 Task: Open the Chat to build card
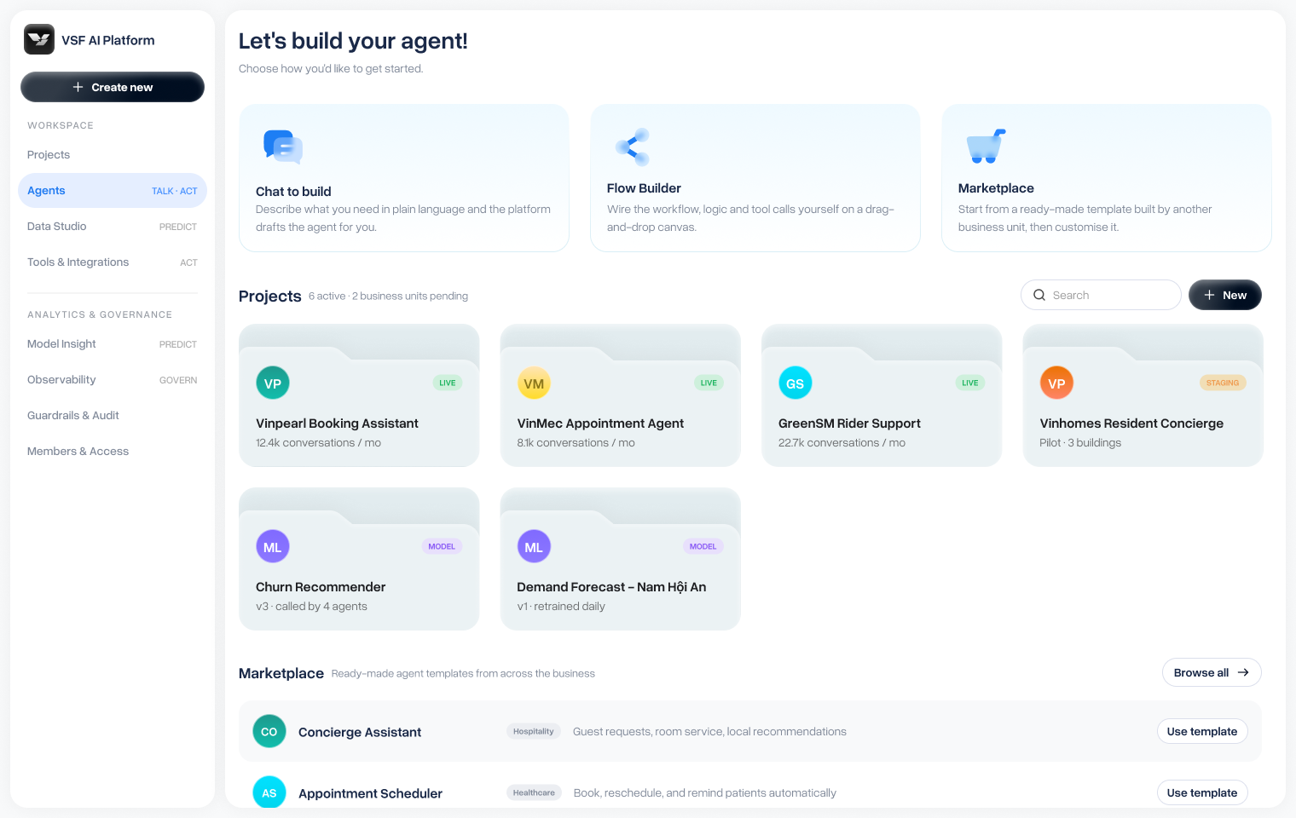(x=404, y=178)
